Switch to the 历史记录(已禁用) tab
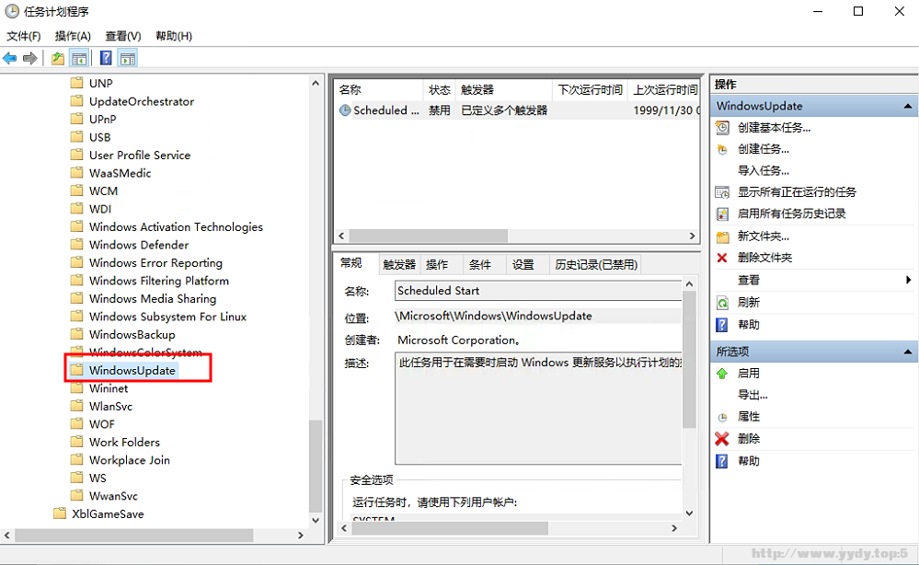Screen dimensions: 919x565 [x=596, y=265]
